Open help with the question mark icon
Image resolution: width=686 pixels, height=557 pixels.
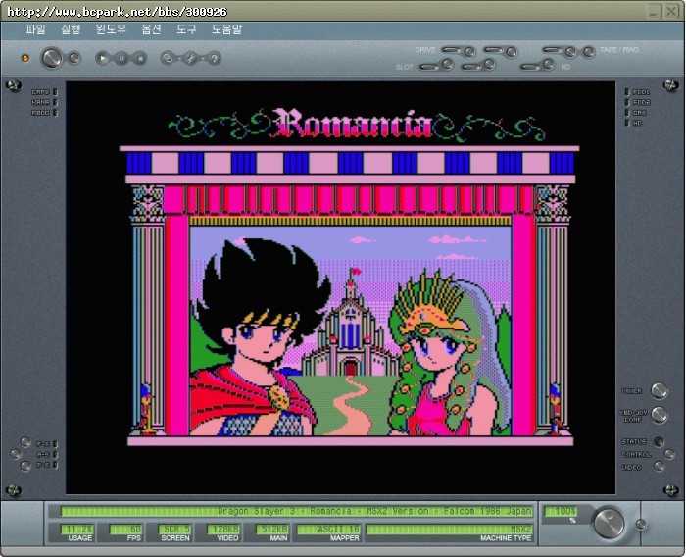214,58
